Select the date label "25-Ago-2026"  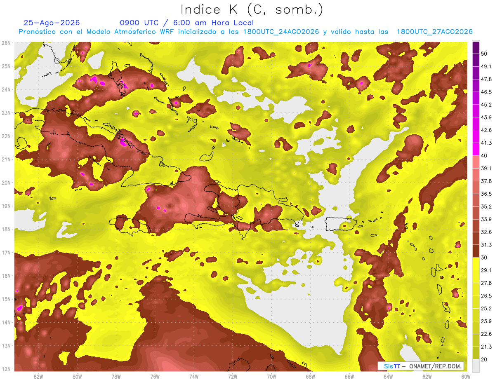point(52,23)
